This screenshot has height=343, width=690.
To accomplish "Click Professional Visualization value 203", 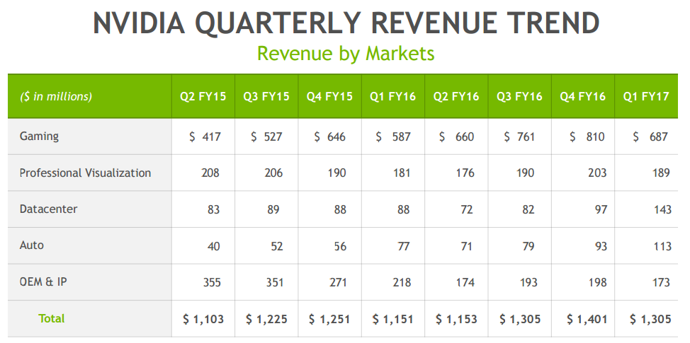I will tap(597, 173).
